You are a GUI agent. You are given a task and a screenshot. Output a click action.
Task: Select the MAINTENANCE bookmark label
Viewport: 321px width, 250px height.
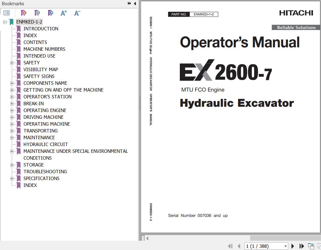click(39, 138)
